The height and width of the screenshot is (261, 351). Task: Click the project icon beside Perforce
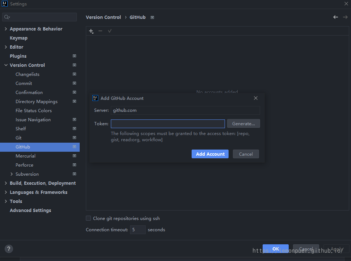click(x=74, y=165)
